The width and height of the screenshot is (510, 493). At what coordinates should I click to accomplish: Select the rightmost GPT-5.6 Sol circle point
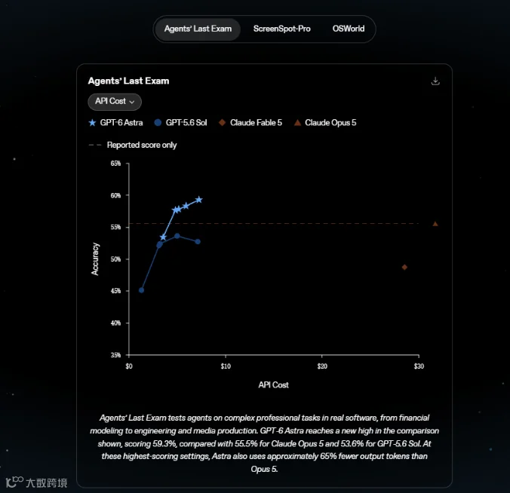point(198,242)
